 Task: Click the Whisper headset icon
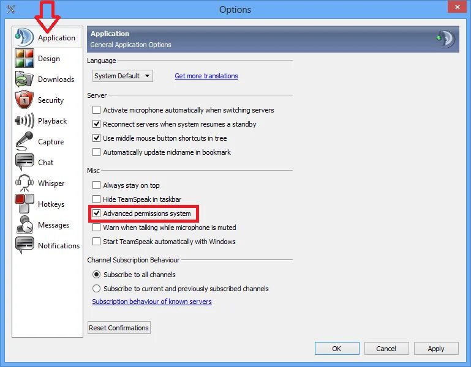(x=24, y=183)
